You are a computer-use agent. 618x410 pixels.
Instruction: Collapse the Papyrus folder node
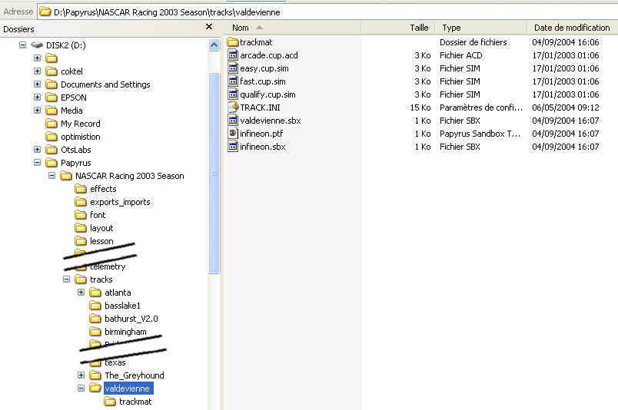(37, 163)
